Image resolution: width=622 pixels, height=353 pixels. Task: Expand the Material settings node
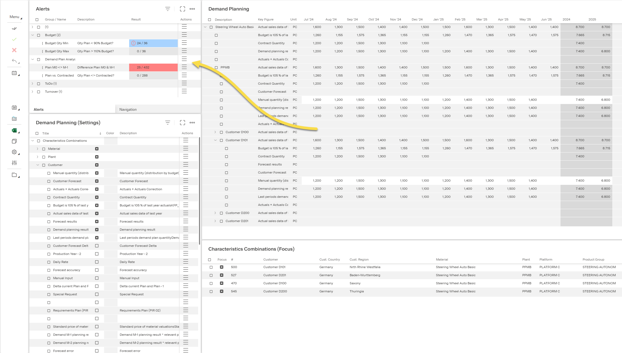(37, 149)
